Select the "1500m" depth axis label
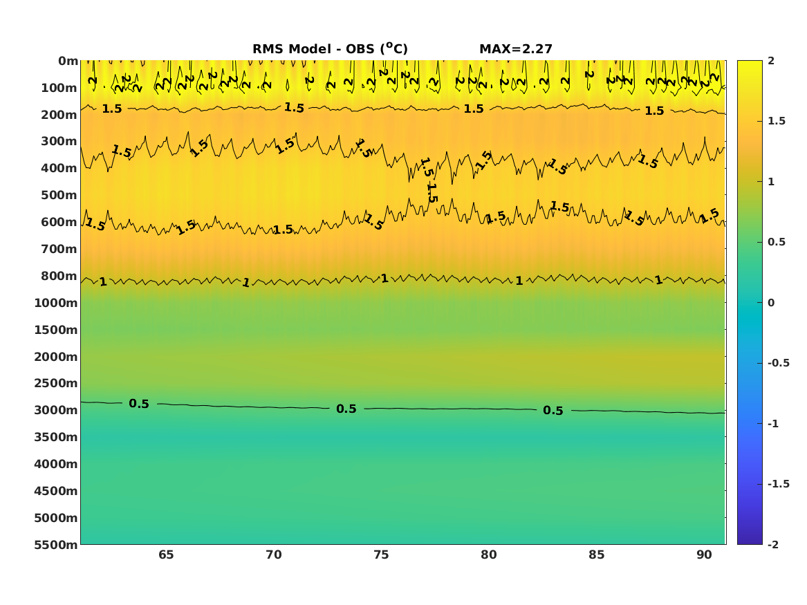Screen dimensions: 807x605 [x=56, y=330]
